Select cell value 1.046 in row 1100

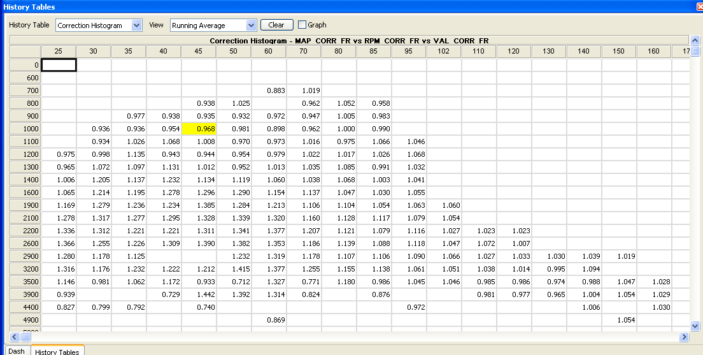click(408, 141)
